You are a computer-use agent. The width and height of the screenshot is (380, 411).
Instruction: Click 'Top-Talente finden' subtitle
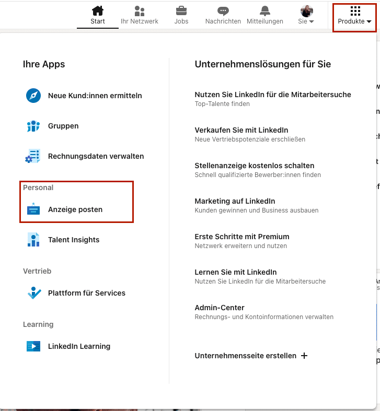(x=222, y=104)
